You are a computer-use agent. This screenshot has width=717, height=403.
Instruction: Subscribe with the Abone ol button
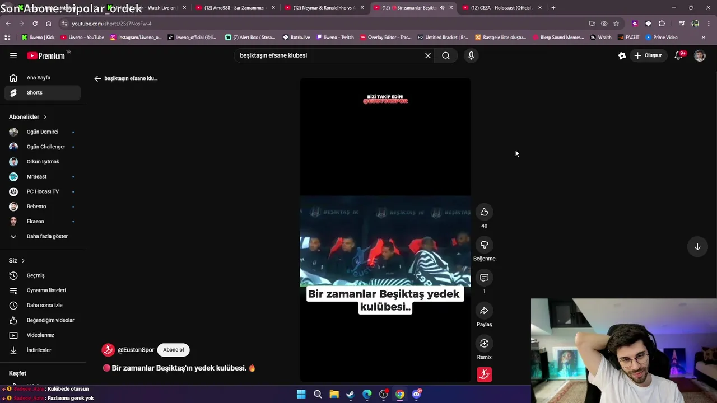pyautogui.click(x=173, y=350)
